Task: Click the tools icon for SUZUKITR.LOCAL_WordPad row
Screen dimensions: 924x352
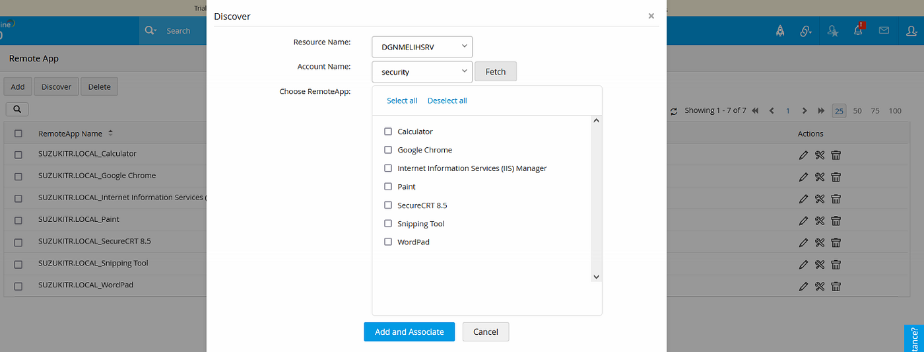Action: coord(819,286)
